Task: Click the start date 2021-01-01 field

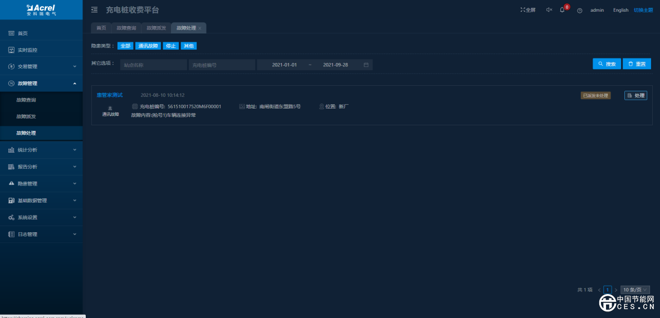Action: click(285, 65)
